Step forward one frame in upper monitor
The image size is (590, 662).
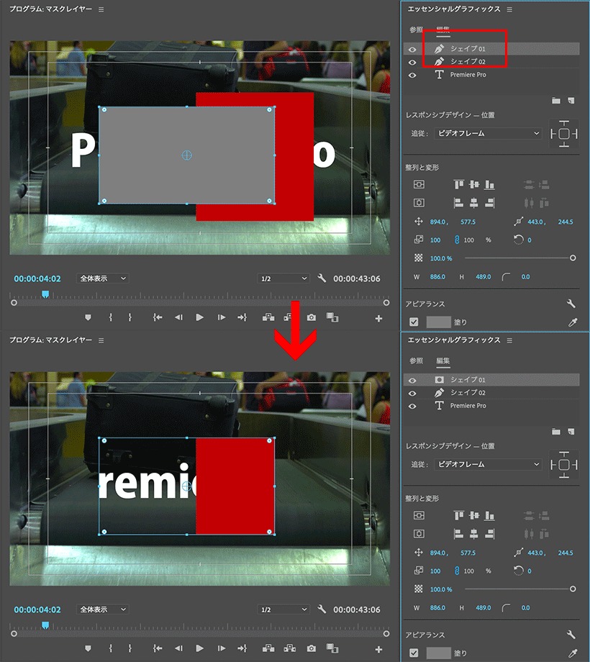(221, 317)
